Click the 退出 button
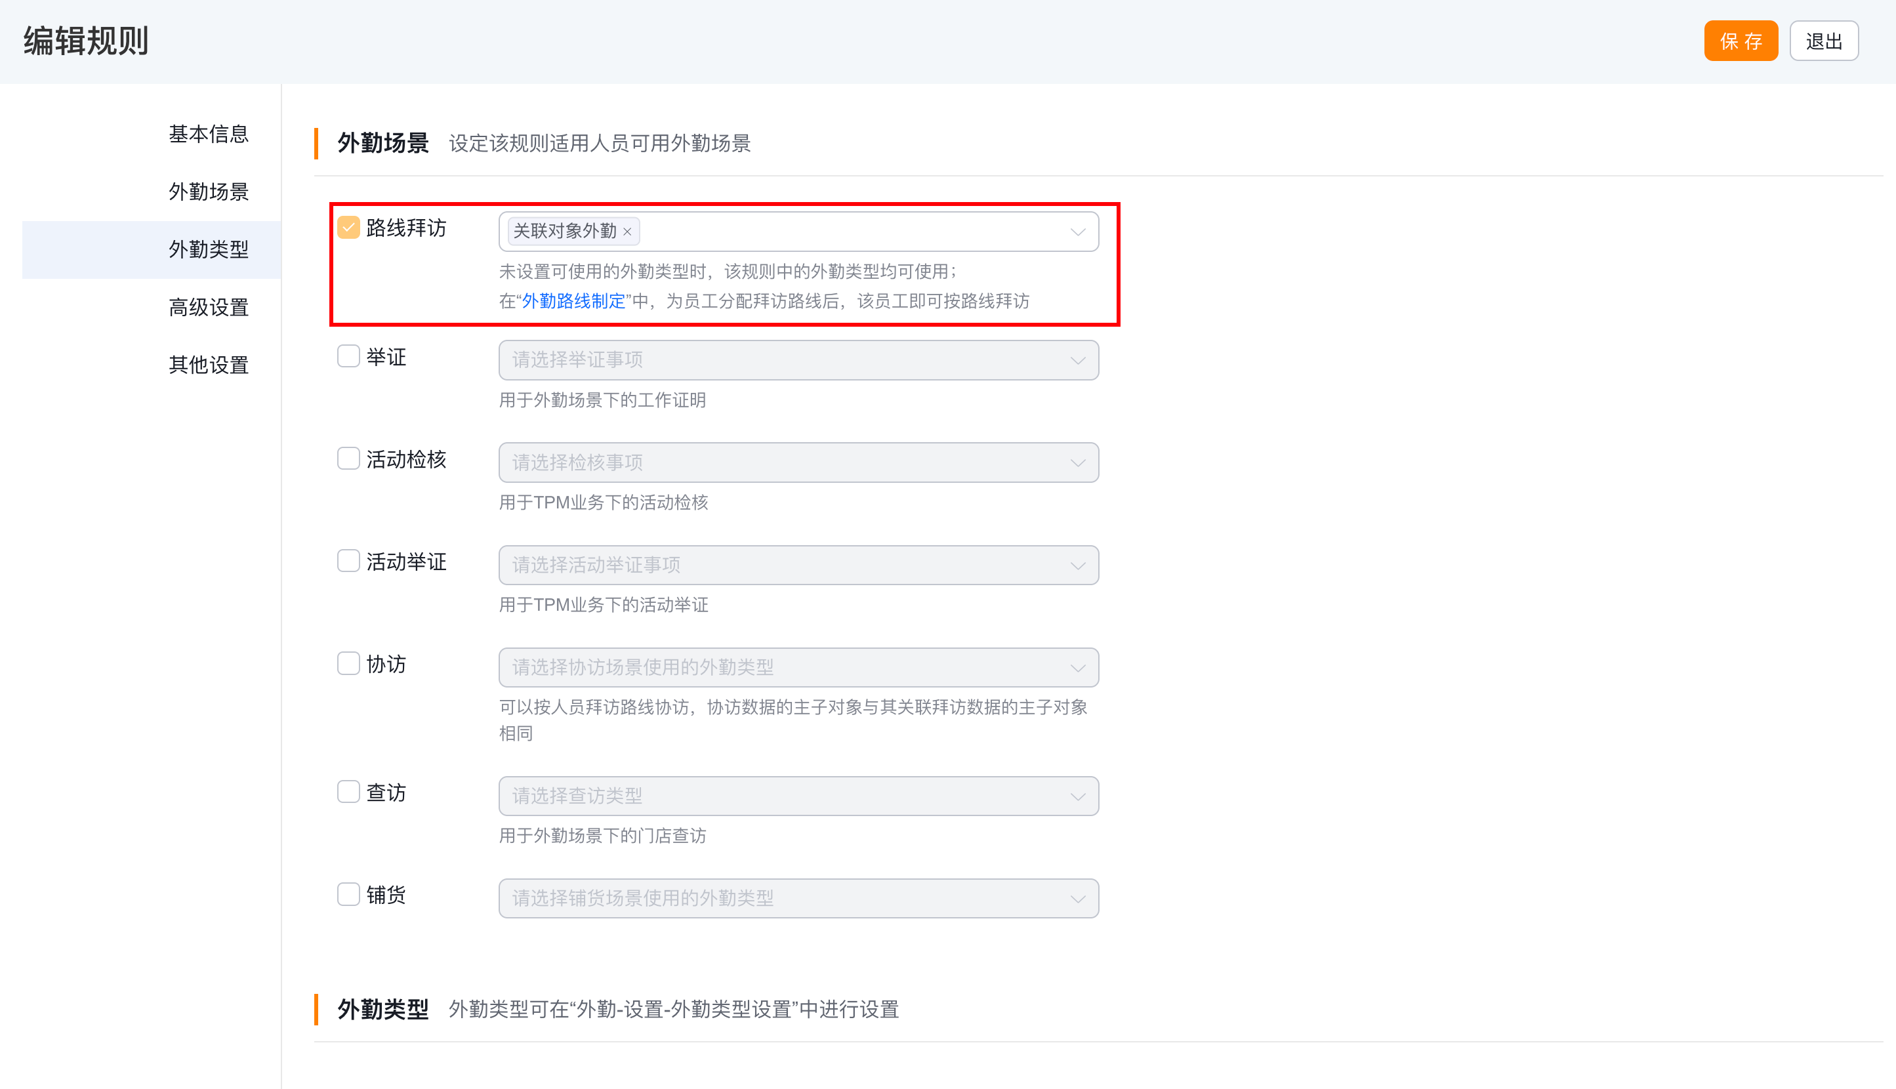 pyautogui.click(x=1823, y=41)
